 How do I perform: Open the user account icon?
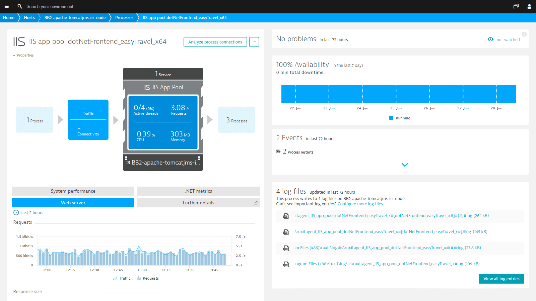(529, 6)
